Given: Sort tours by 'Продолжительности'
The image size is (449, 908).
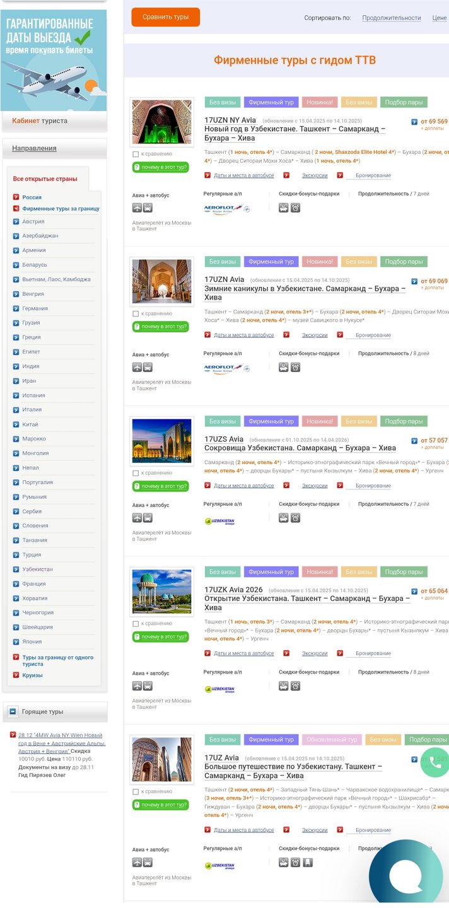Looking at the screenshot, I should (391, 18).
